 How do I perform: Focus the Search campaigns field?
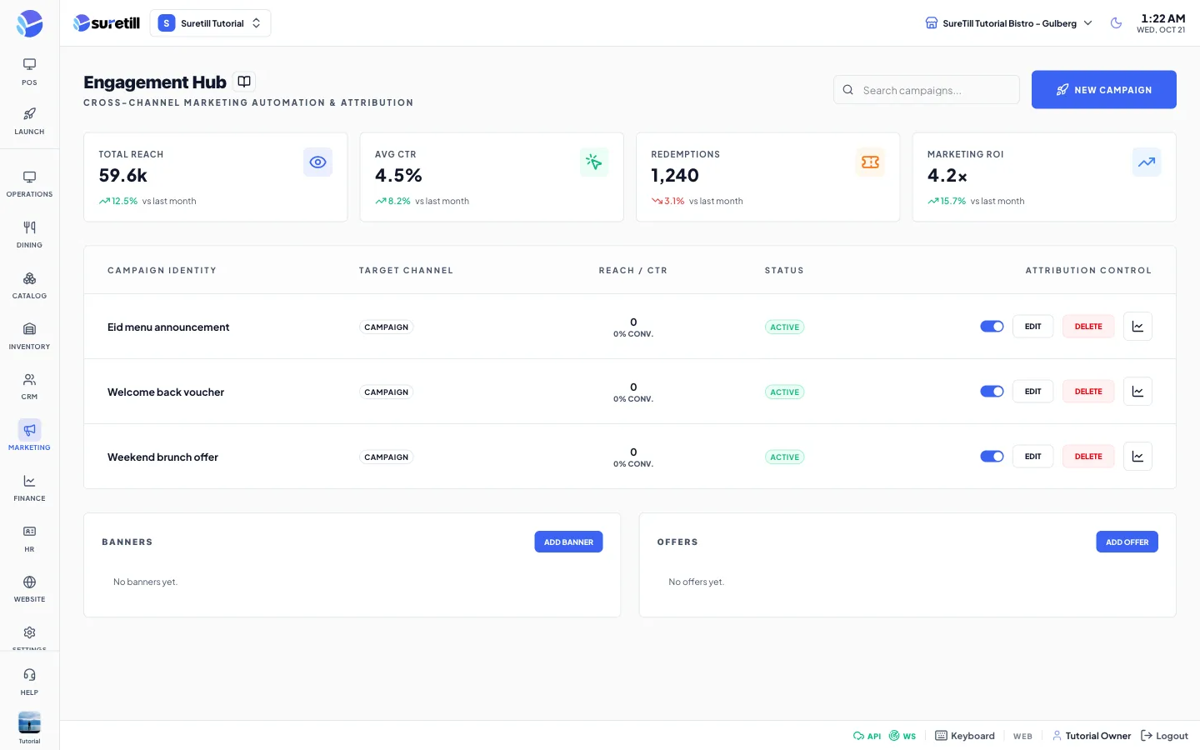(927, 90)
